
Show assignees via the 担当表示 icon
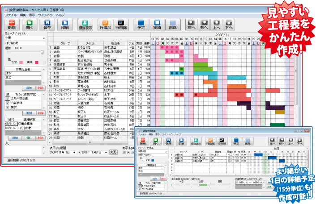[85, 24]
